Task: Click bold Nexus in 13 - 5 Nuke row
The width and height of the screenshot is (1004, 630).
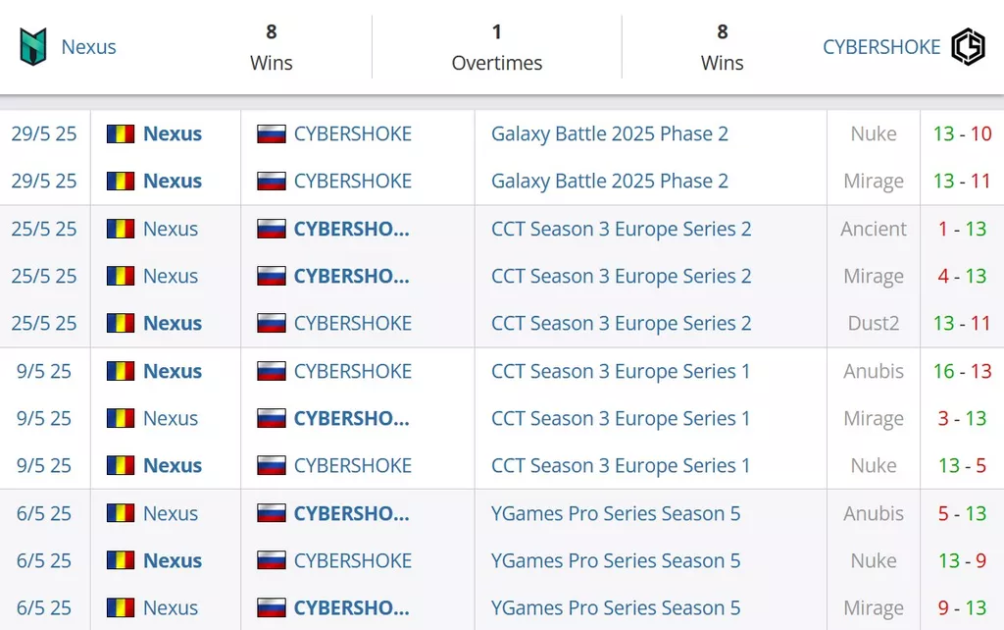Action: click(x=173, y=465)
